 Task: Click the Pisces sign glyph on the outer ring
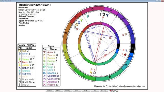pyautogui.click(x=93, y=9)
